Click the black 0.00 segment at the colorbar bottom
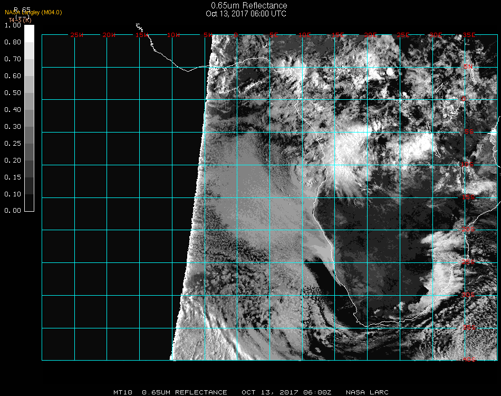 pos(30,203)
